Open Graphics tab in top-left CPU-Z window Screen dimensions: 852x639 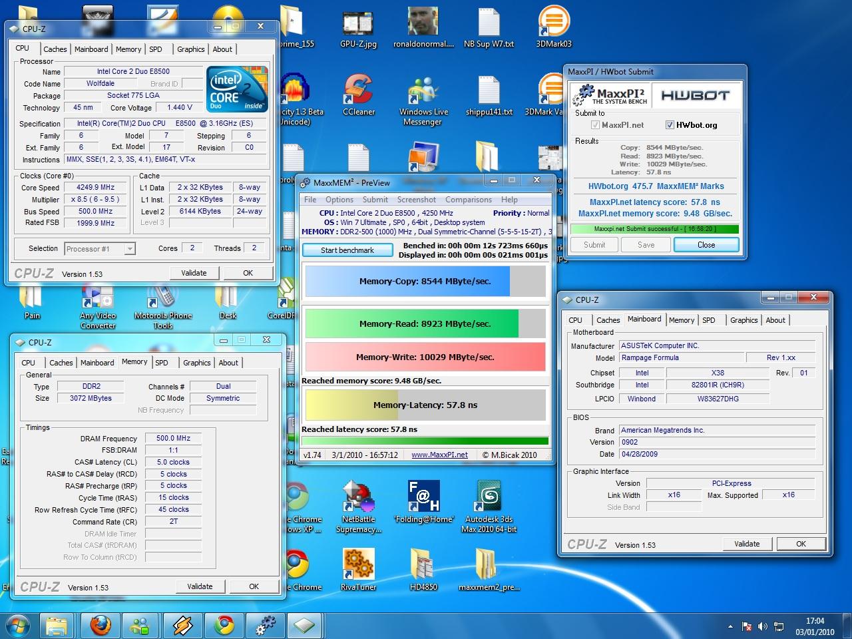point(191,49)
